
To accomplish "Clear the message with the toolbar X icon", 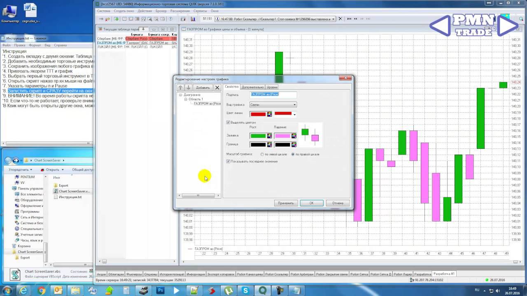I will pyautogui.click(x=340, y=19).
